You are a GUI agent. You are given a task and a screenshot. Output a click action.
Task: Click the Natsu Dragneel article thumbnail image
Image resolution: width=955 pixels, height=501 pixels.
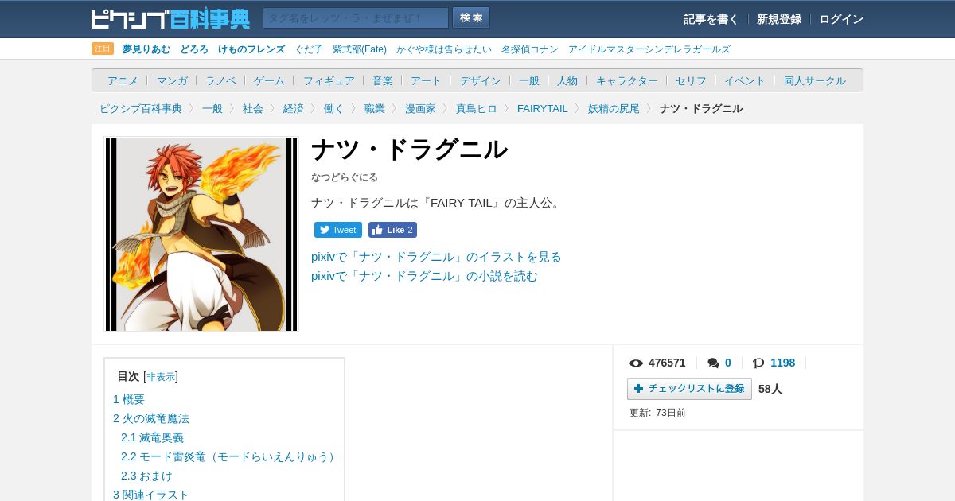coord(201,235)
